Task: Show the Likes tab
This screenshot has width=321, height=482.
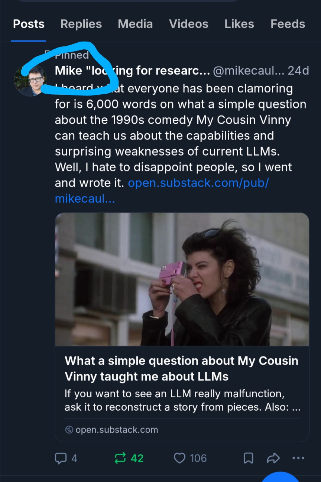Action: [x=239, y=24]
